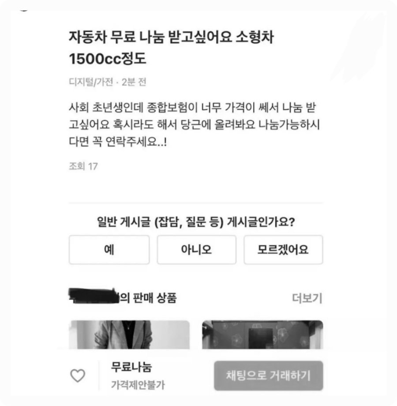
Task: Answer 아니오 to the post survey
Action: (x=196, y=250)
